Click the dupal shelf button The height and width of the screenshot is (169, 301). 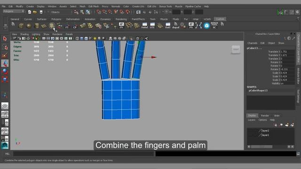point(175,25)
